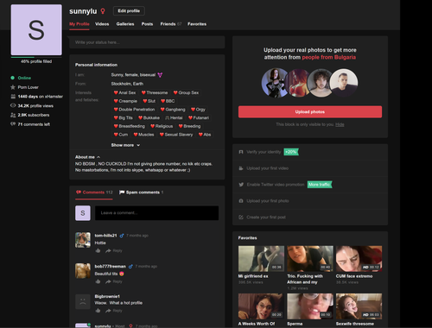The width and height of the screenshot is (432, 328).
Task: Click the Favorites panel heading
Action: coord(247,238)
